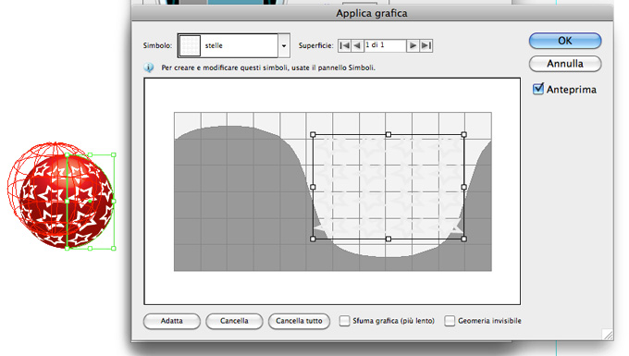This screenshot has width=629, height=356.
Task: Click the resize grip in the dialog corner
Action: point(608,335)
